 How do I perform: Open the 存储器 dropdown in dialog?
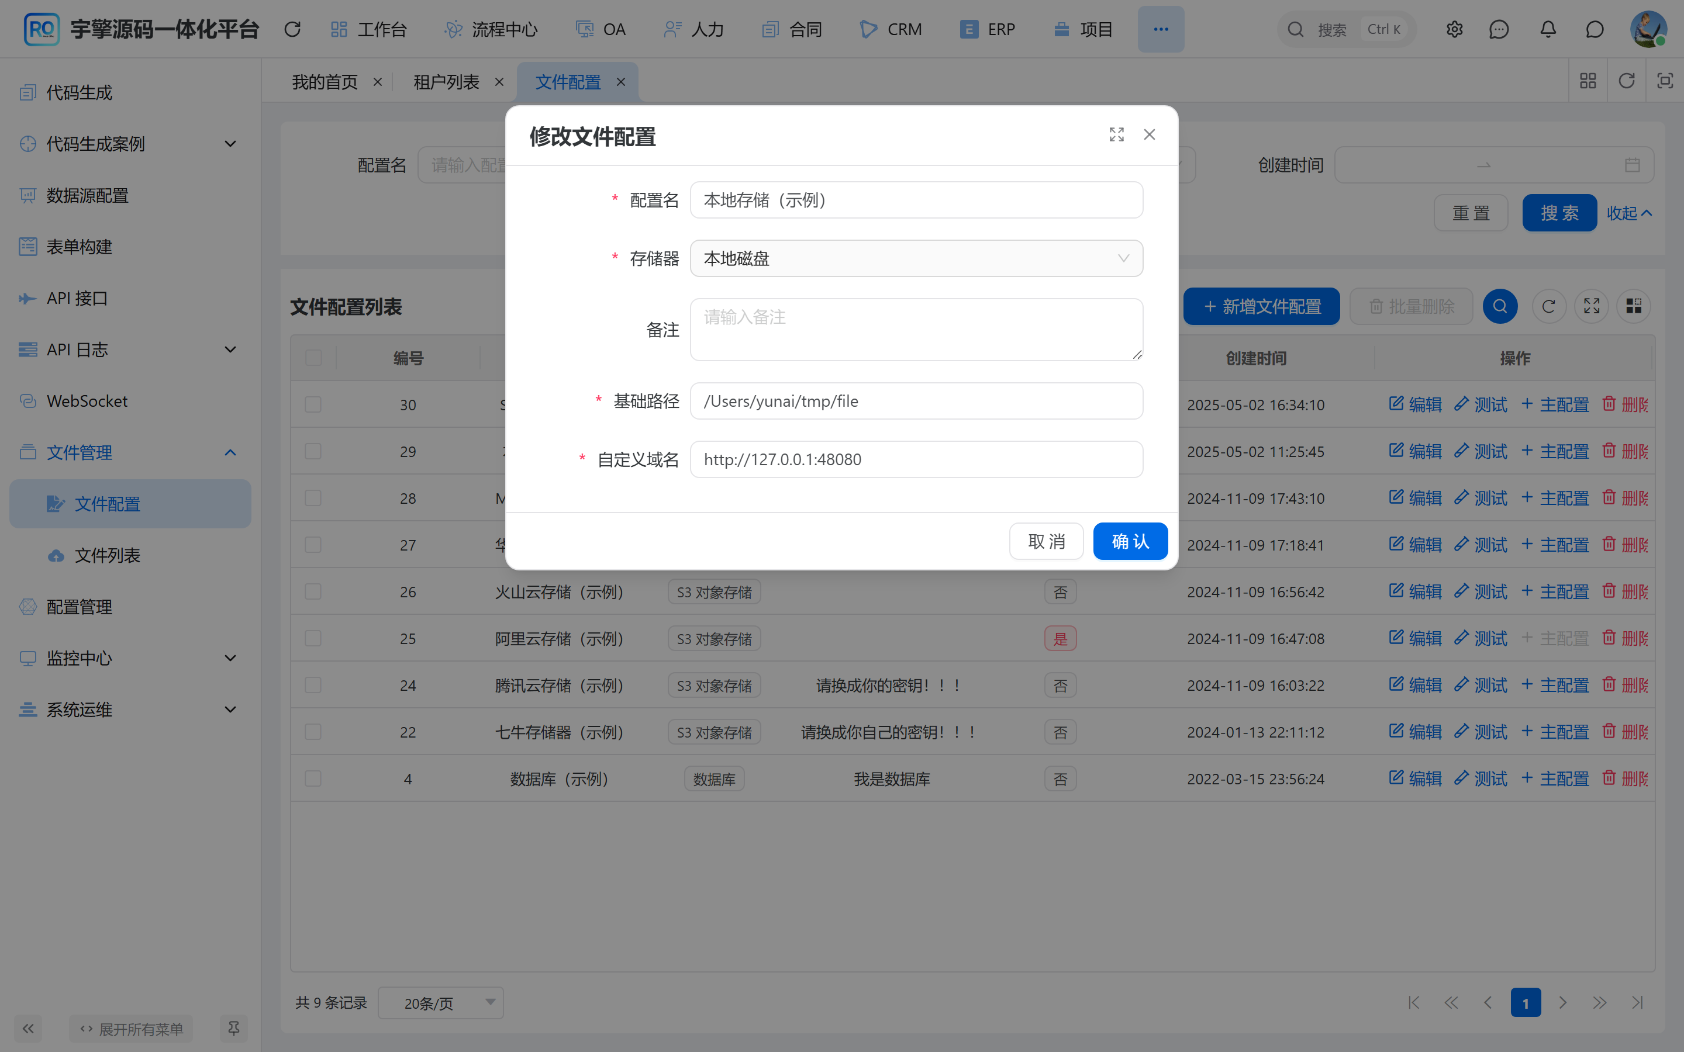[x=916, y=258]
